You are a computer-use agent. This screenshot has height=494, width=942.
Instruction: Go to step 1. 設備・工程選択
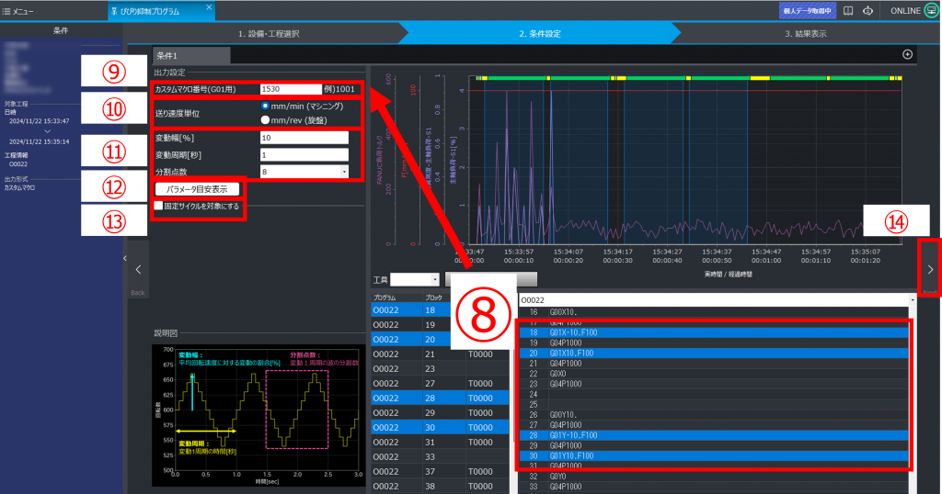(269, 34)
